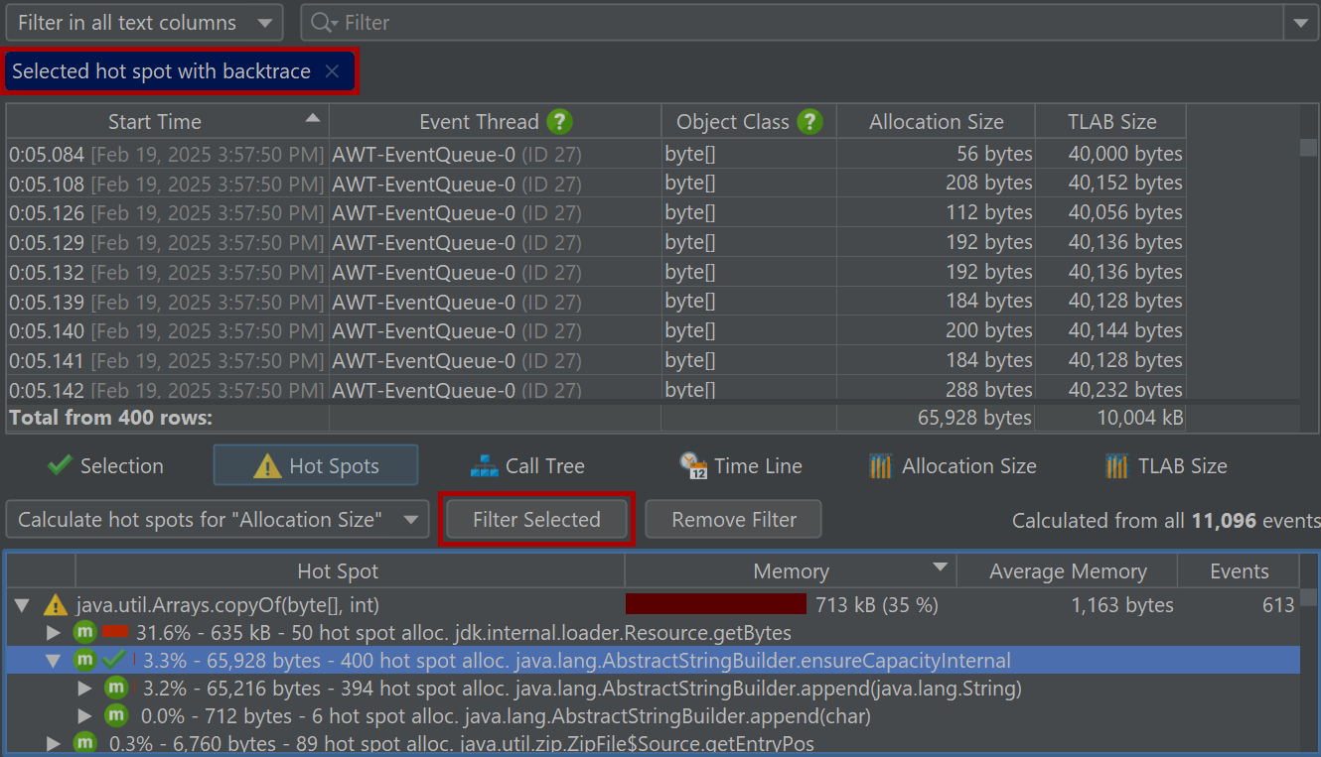Select the java.util.Arrays.copyOf(byte[], int) row
The width and height of the screenshot is (1321, 757).
pos(654,604)
